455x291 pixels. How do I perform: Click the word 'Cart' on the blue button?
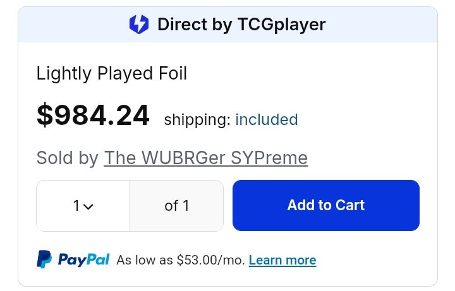tap(350, 205)
